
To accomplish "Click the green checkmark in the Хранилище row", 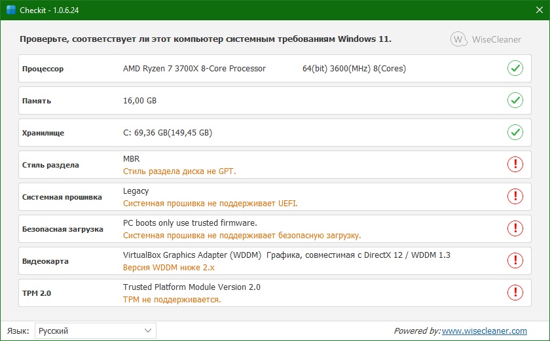I will (x=515, y=132).
